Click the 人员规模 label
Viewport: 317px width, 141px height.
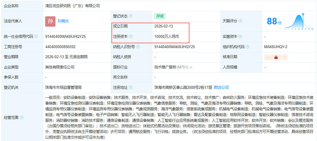click(230, 67)
